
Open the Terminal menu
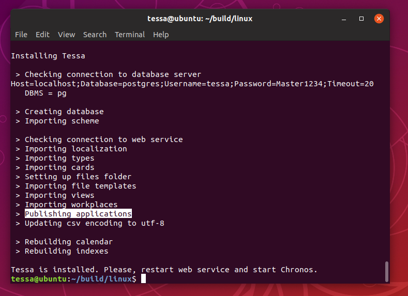(x=130, y=35)
